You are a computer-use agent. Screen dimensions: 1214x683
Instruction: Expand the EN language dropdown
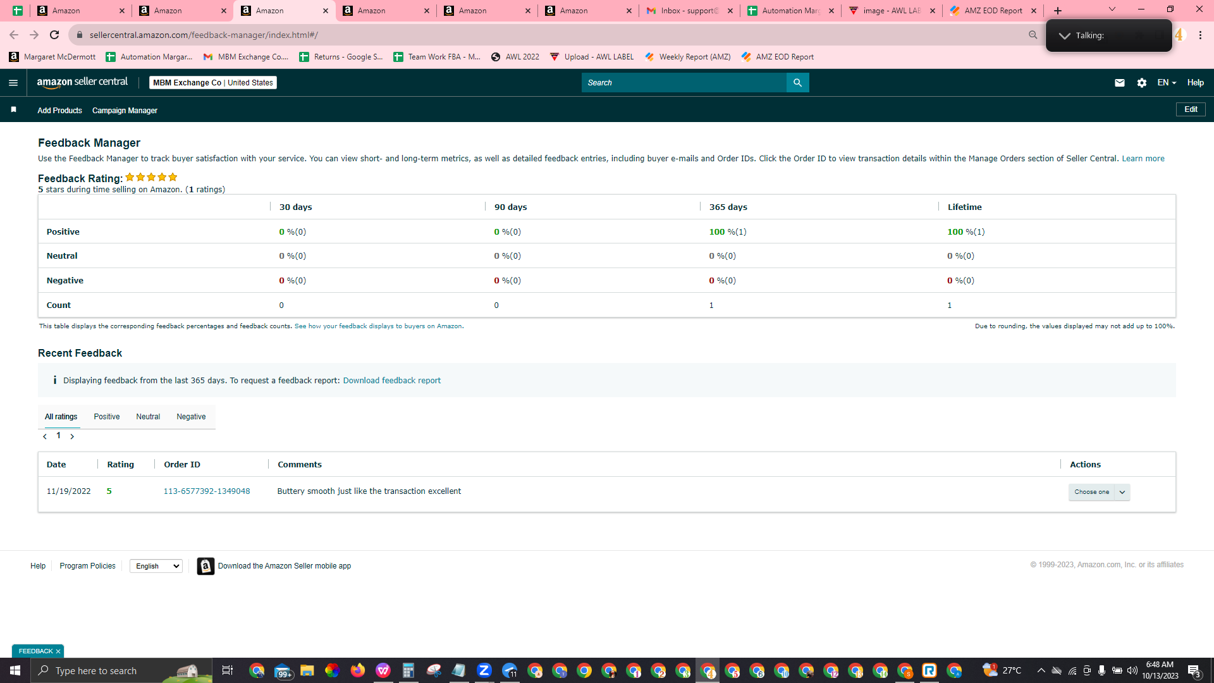(x=1167, y=83)
